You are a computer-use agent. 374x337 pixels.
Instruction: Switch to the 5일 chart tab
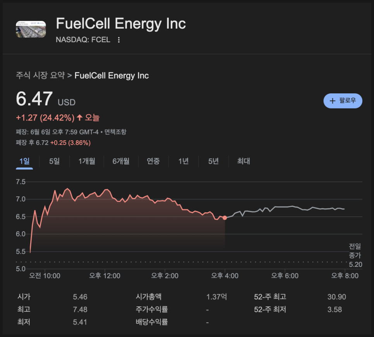coord(55,161)
